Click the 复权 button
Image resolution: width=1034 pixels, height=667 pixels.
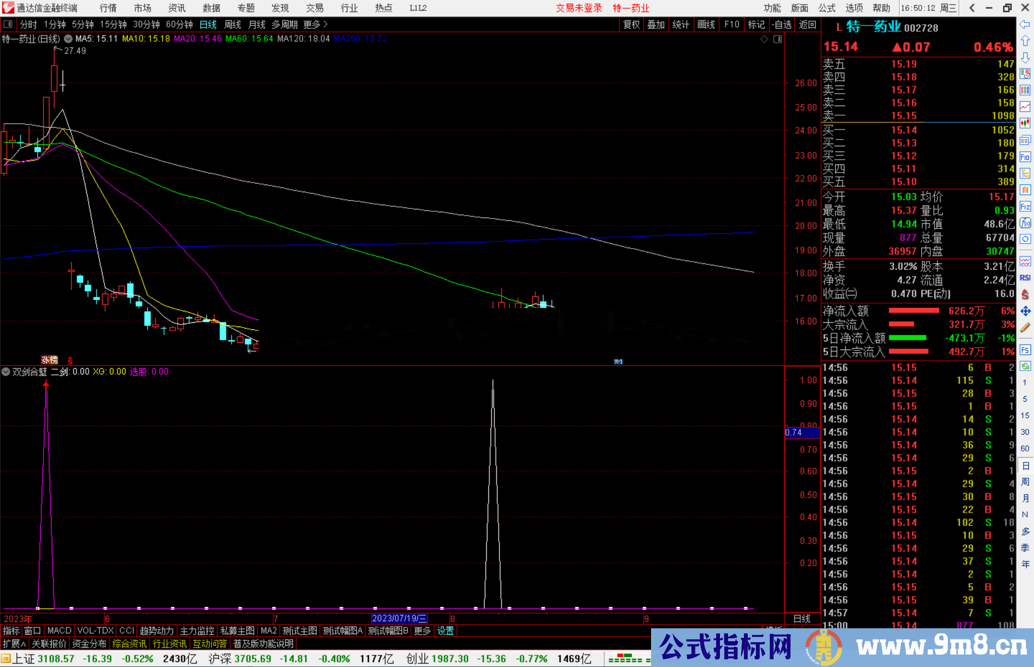pos(631,24)
